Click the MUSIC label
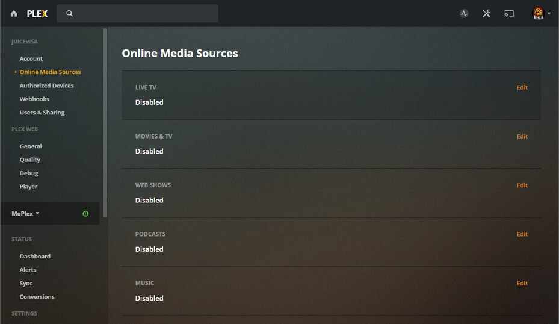This screenshot has width=559, height=324. [144, 283]
